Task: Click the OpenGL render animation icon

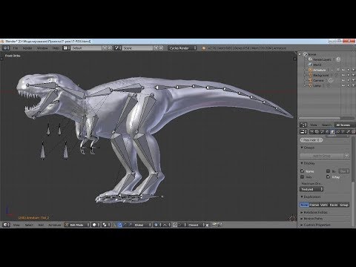Action: (x=220, y=225)
